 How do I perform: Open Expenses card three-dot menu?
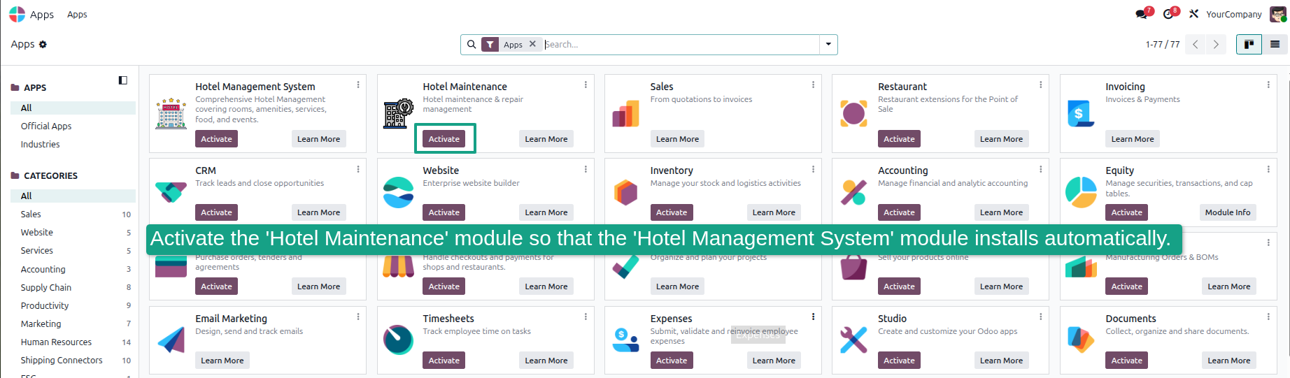click(813, 317)
